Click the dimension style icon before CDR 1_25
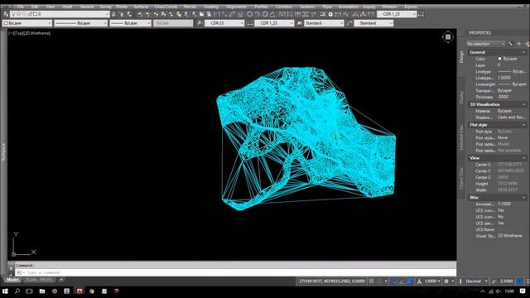530x298 pixels. pos(250,23)
